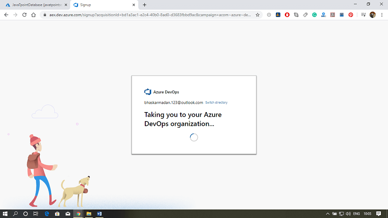Open Windows taskbar search
Viewport: 388px width, 218px height.
(x=15, y=214)
